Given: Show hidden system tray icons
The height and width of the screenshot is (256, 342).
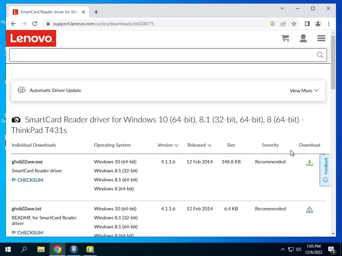Looking at the screenshot, I should [x=283, y=249].
